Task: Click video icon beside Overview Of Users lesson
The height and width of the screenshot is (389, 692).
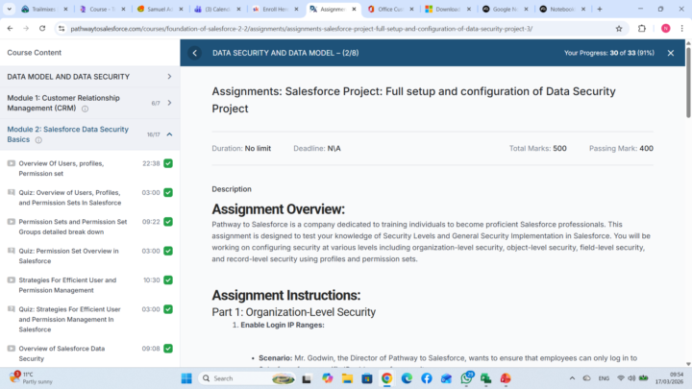Action: coord(11,163)
